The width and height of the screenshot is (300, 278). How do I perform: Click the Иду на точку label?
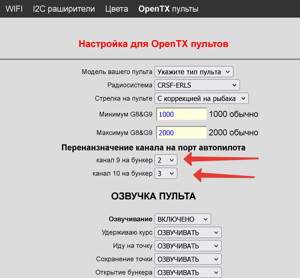point(133,246)
